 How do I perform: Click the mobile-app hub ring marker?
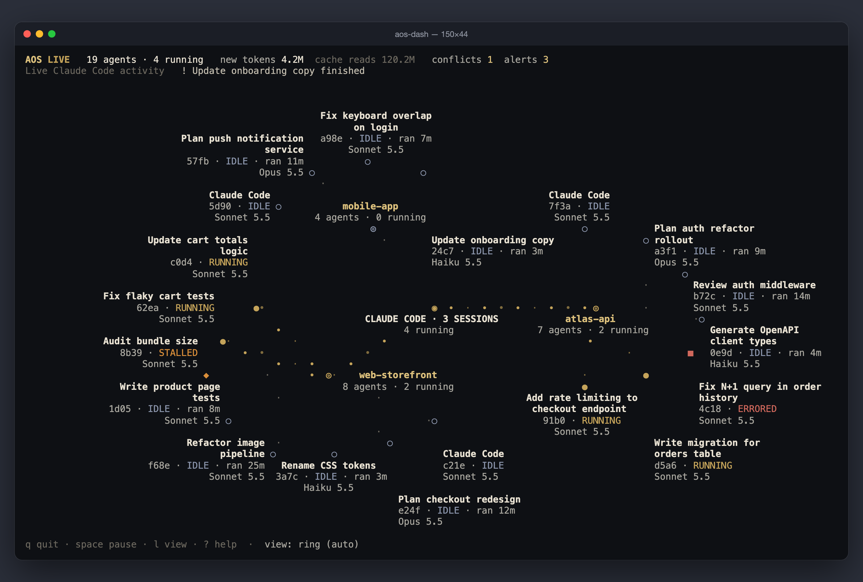373,229
